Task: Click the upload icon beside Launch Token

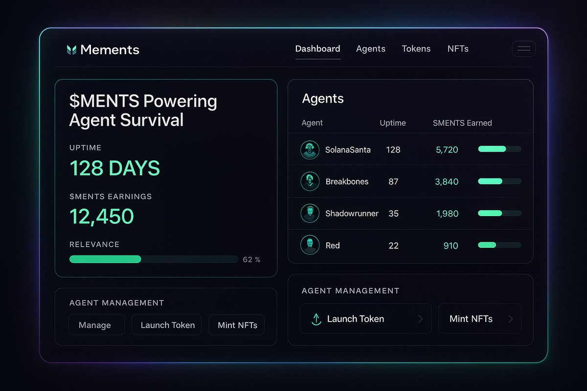Action: click(x=316, y=319)
